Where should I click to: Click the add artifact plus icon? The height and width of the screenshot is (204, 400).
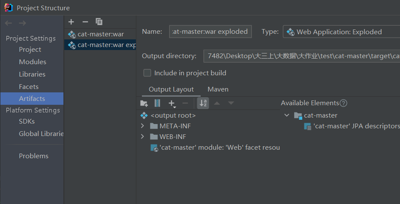pyautogui.click(x=71, y=22)
